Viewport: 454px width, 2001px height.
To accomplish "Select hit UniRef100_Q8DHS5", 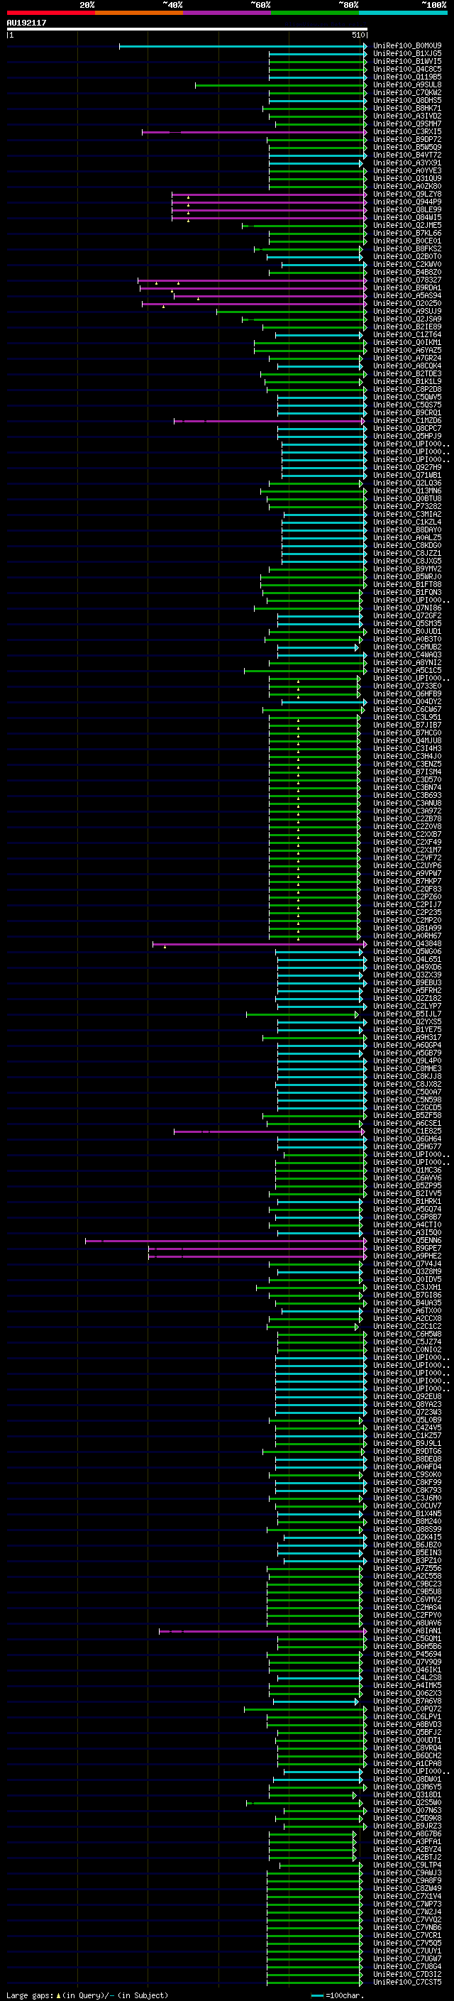I will 407,100.
